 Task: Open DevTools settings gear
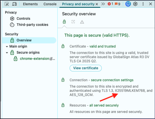pos(135,4)
